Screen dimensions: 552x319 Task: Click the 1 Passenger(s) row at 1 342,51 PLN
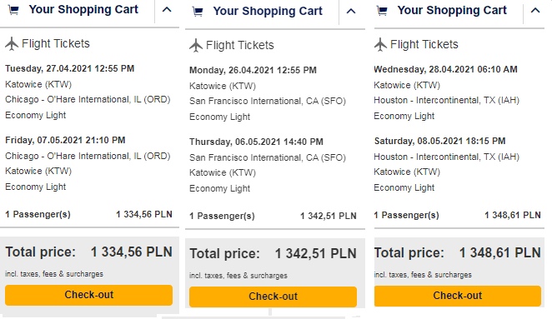pyautogui.click(x=273, y=216)
